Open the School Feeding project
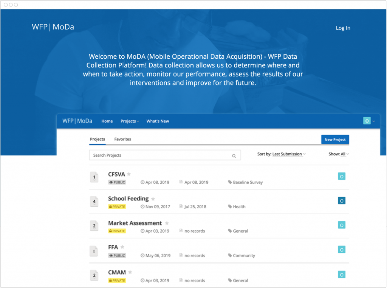This screenshot has width=387, height=288. click(128, 199)
